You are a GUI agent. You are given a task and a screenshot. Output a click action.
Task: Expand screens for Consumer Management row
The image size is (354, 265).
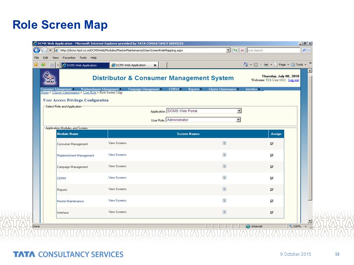tap(225, 143)
